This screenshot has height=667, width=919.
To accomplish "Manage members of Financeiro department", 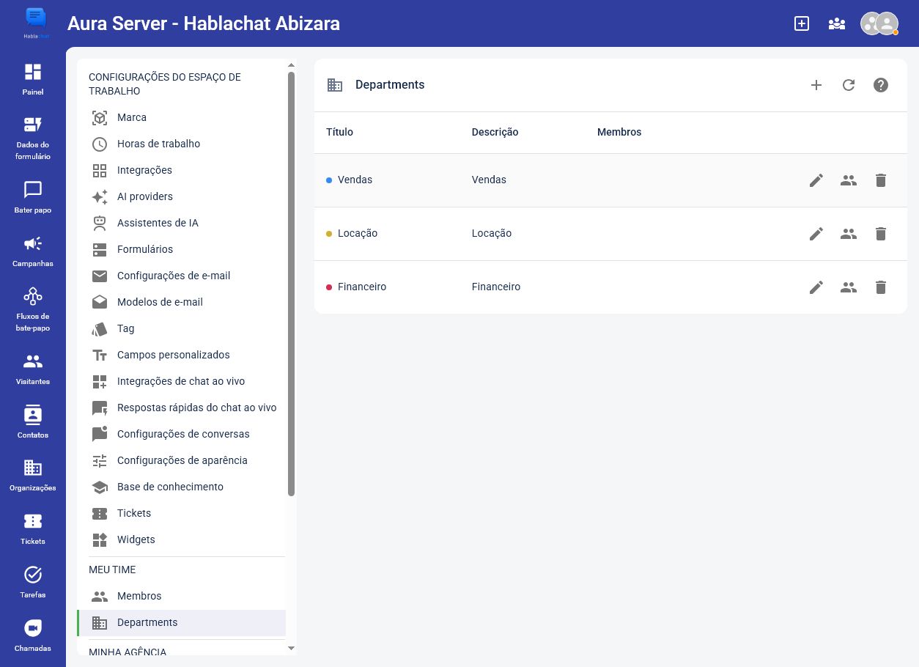I will coord(849,287).
